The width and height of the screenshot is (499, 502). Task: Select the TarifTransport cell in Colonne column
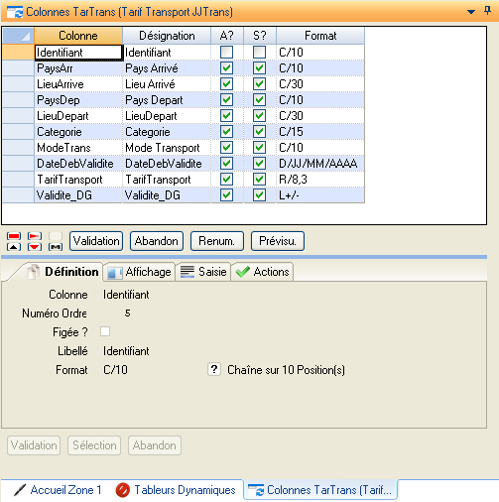tap(78, 180)
